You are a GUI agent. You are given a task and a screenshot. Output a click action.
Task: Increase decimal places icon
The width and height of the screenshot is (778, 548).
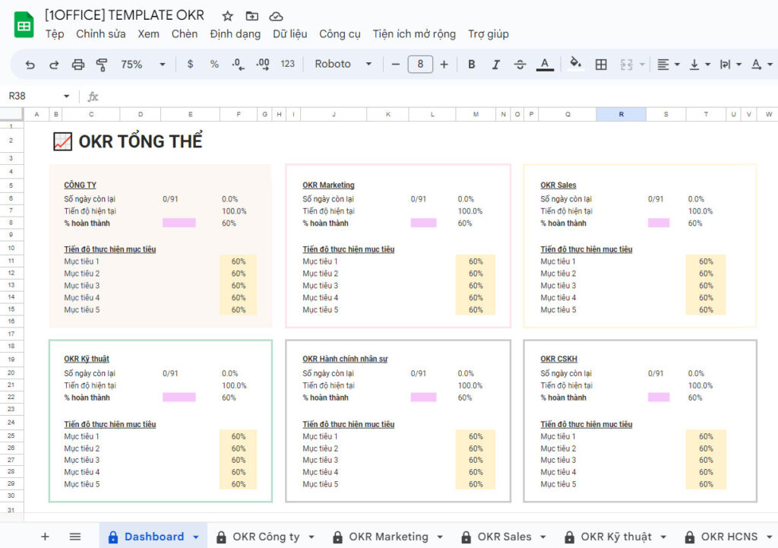(262, 64)
